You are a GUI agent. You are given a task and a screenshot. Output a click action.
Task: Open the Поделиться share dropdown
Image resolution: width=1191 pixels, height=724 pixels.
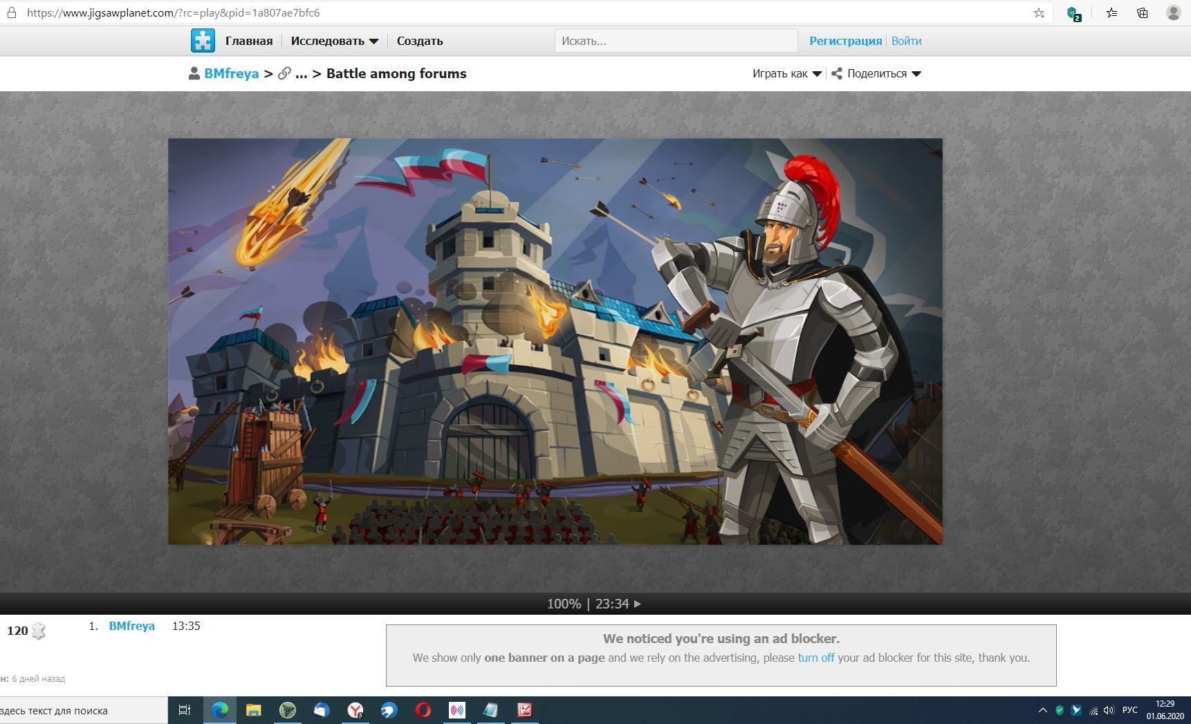tap(884, 73)
